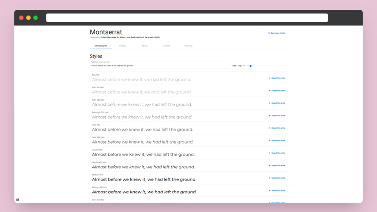
Task: Click the designer names line under Montserrat
Action: (125, 38)
